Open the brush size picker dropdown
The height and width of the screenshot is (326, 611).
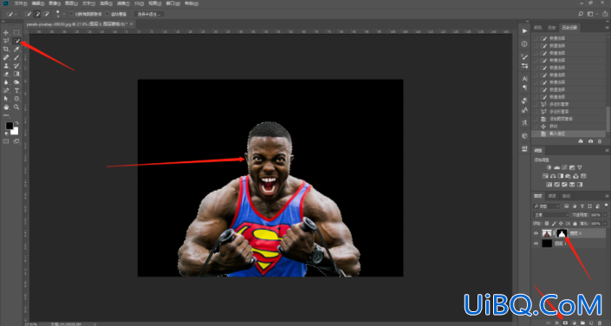click(x=64, y=14)
